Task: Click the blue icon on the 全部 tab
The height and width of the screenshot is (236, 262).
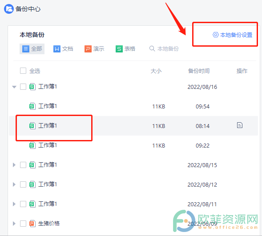Action: pos(26,49)
